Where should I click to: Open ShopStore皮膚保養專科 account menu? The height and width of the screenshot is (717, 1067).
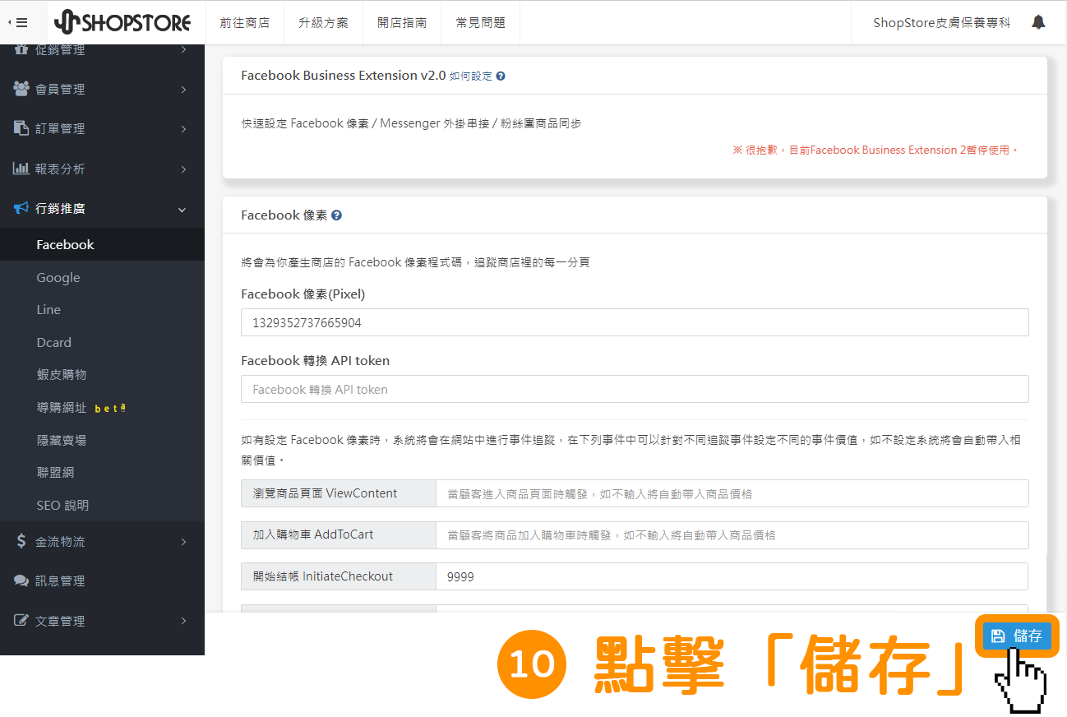pyautogui.click(x=942, y=22)
